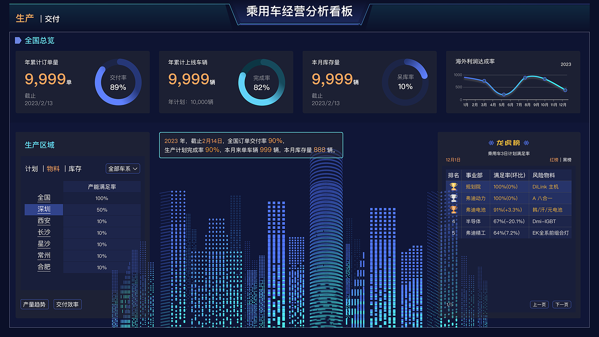Toggle to the 库存 view in 生产区域
Viewport: 599px width, 337px height.
(74, 168)
